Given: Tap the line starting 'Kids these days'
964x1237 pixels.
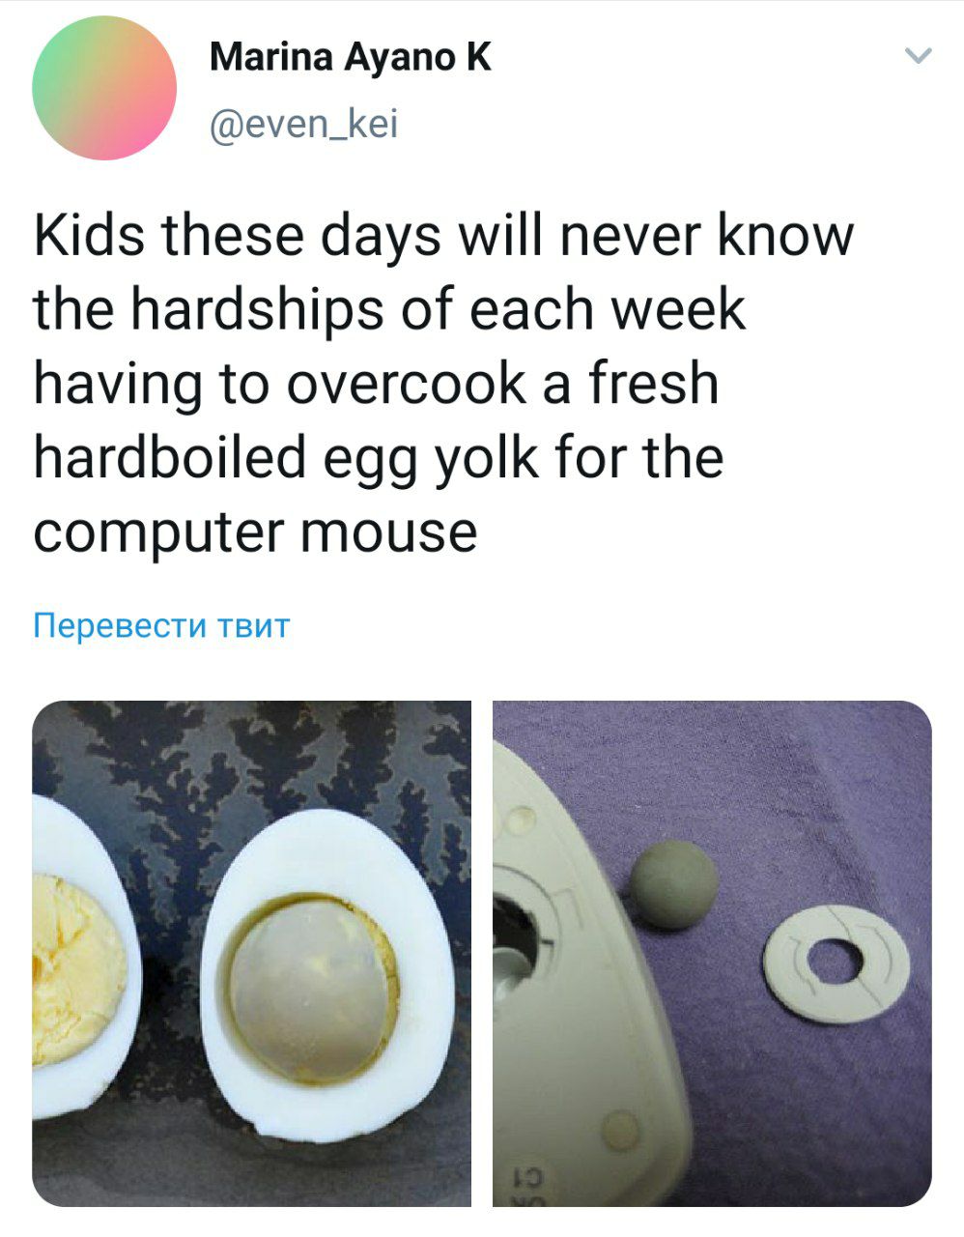Looking at the screenshot, I should (444, 235).
